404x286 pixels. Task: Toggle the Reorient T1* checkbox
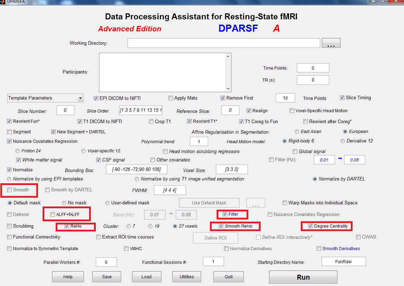pos(189,121)
